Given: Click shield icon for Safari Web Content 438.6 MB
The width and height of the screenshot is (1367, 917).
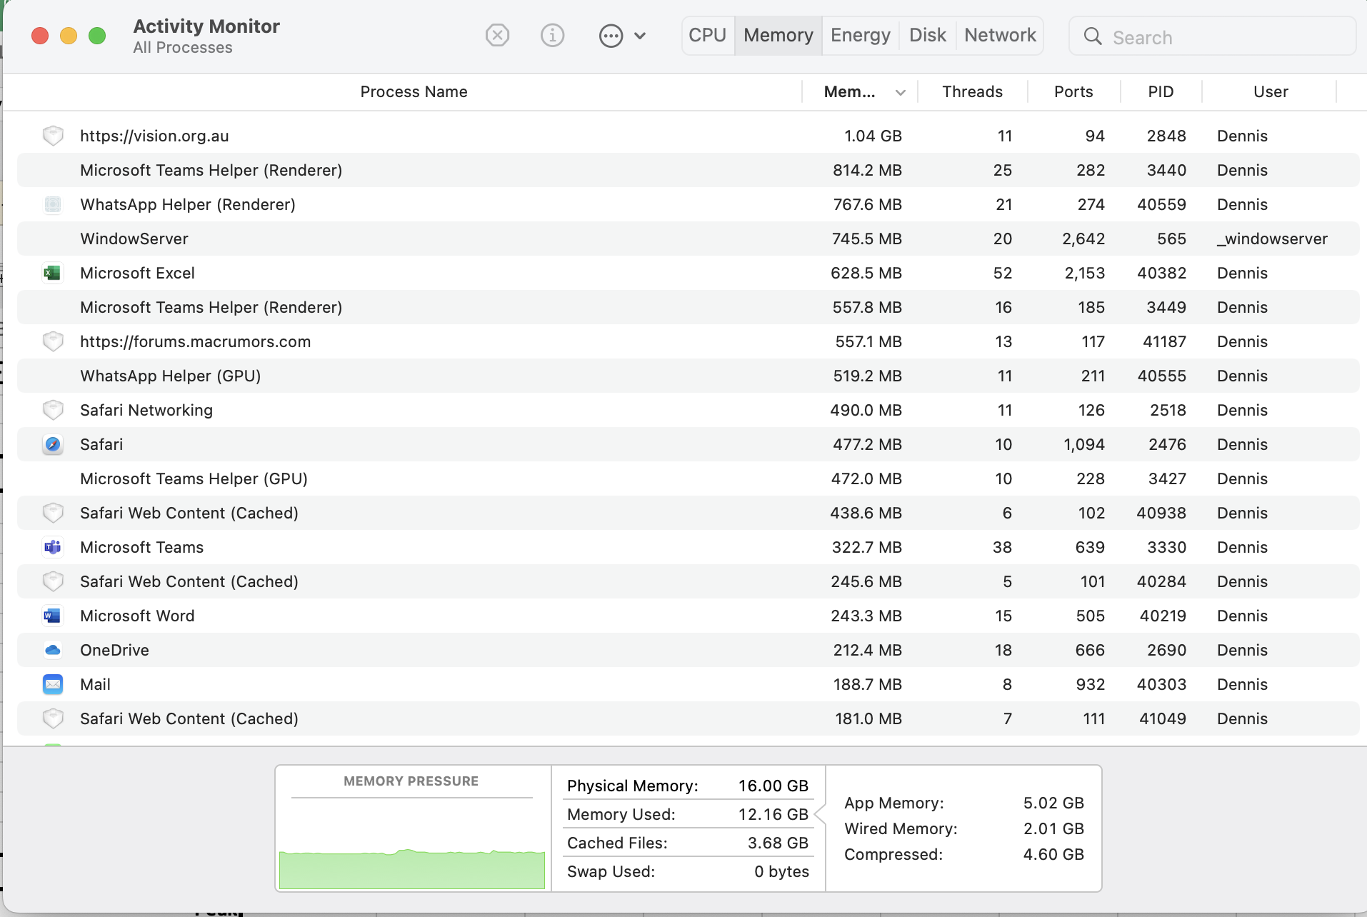Looking at the screenshot, I should pos(53,513).
